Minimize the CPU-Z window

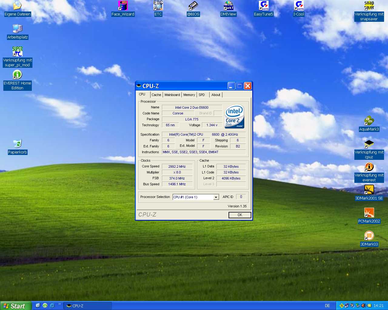[x=231, y=86]
